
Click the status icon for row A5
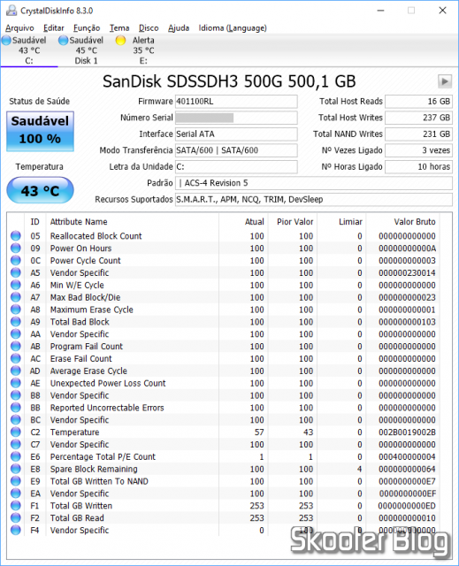(16, 272)
